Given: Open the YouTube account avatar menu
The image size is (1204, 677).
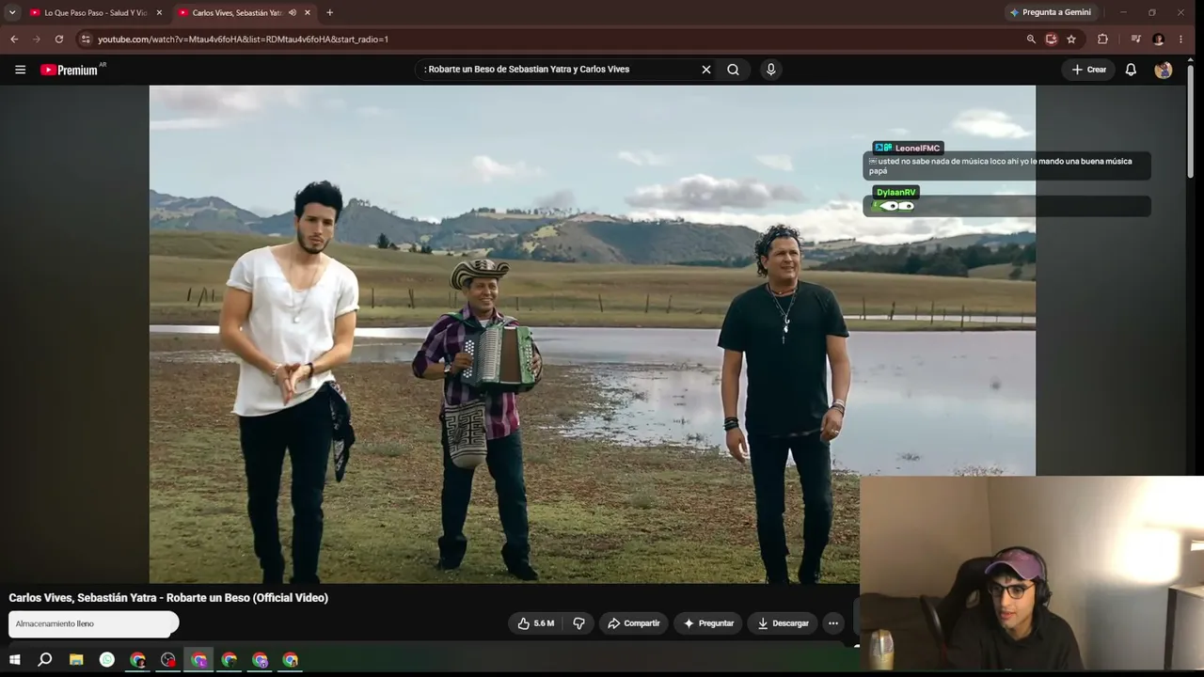Looking at the screenshot, I should click(1164, 70).
